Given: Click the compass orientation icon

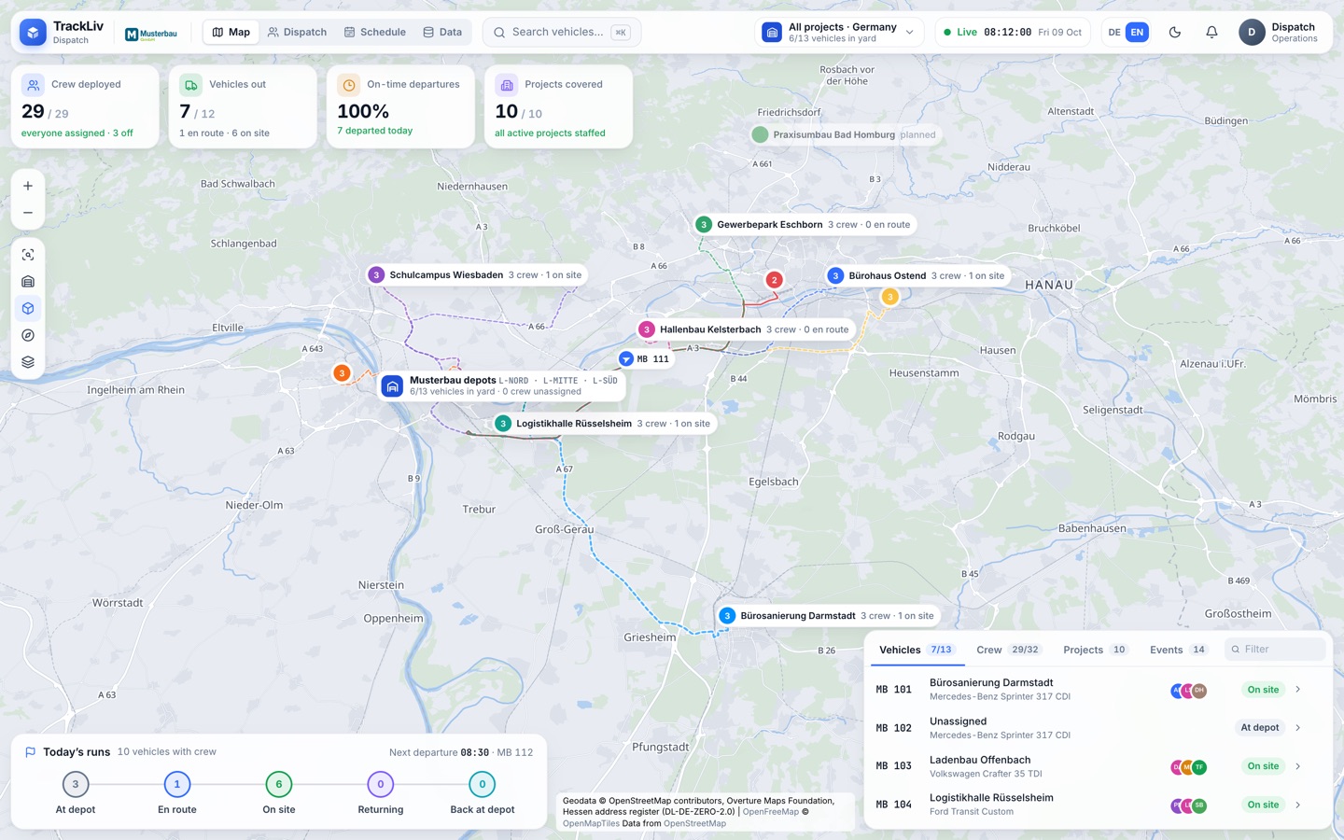Looking at the screenshot, I should pos(28,335).
